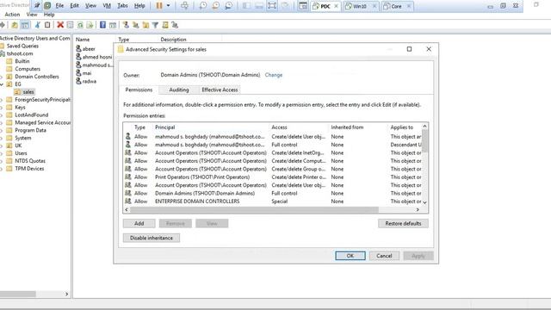551x310 pixels.
Task: Click the Copy clipboard toolbar icon
Action: (x=47, y=25)
